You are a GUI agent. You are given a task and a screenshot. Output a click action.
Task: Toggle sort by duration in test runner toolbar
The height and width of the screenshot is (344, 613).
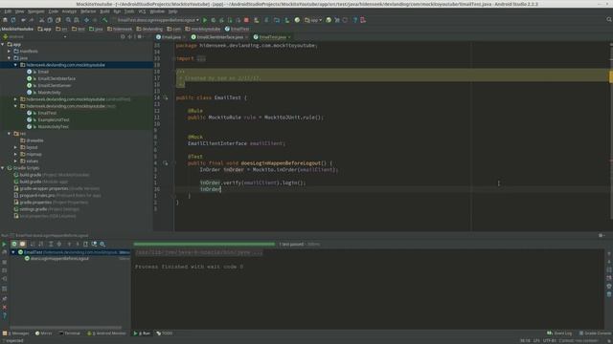tap(41, 245)
